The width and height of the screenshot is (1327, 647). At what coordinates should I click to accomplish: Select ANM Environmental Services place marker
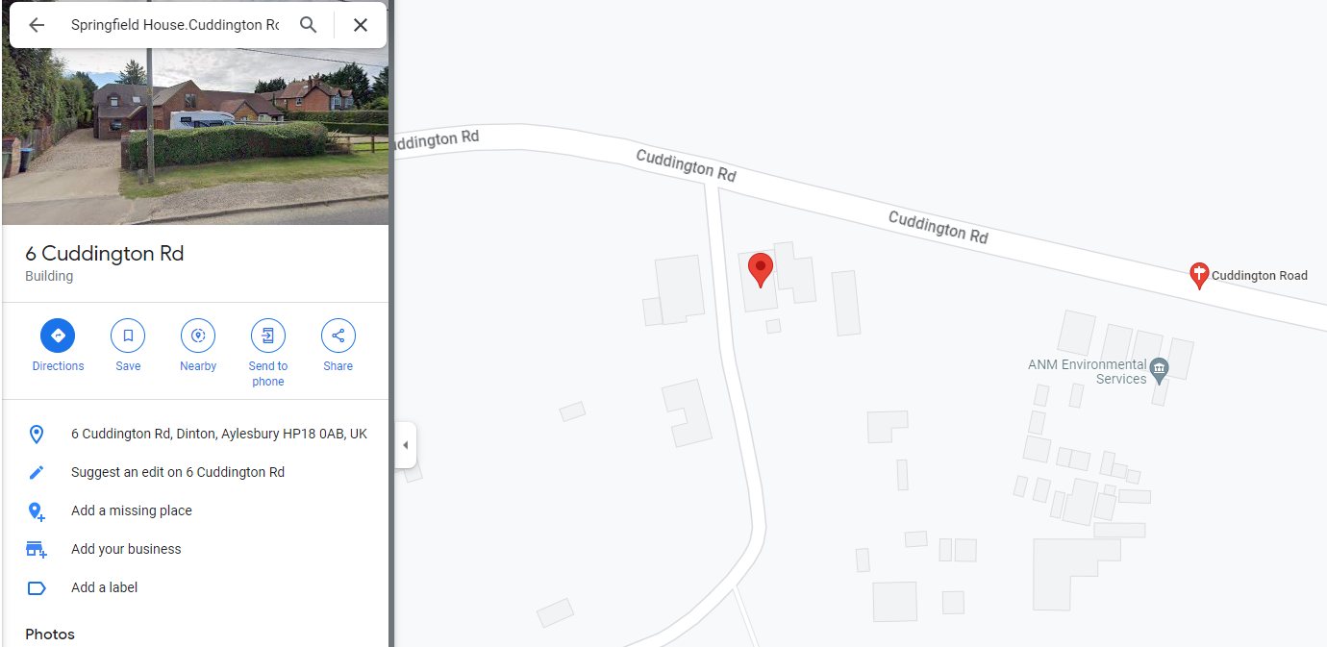pos(1160,368)
